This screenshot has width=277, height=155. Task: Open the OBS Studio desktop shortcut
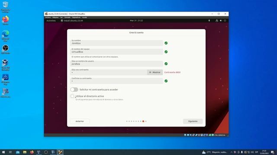pyautogui.click(x=6, y=49)
